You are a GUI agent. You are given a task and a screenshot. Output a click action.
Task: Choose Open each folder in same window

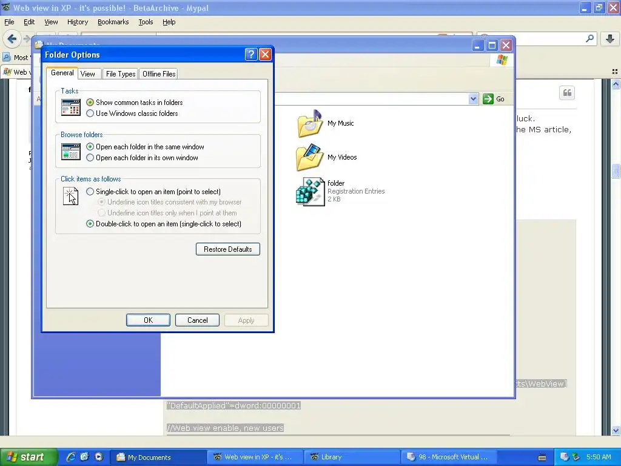click(145, 147)
